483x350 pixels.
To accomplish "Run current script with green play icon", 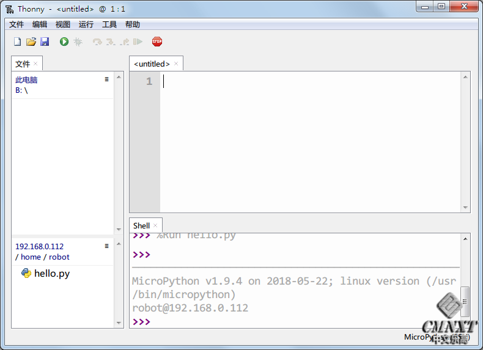I will pyautogui.click(x=64, y=42).
